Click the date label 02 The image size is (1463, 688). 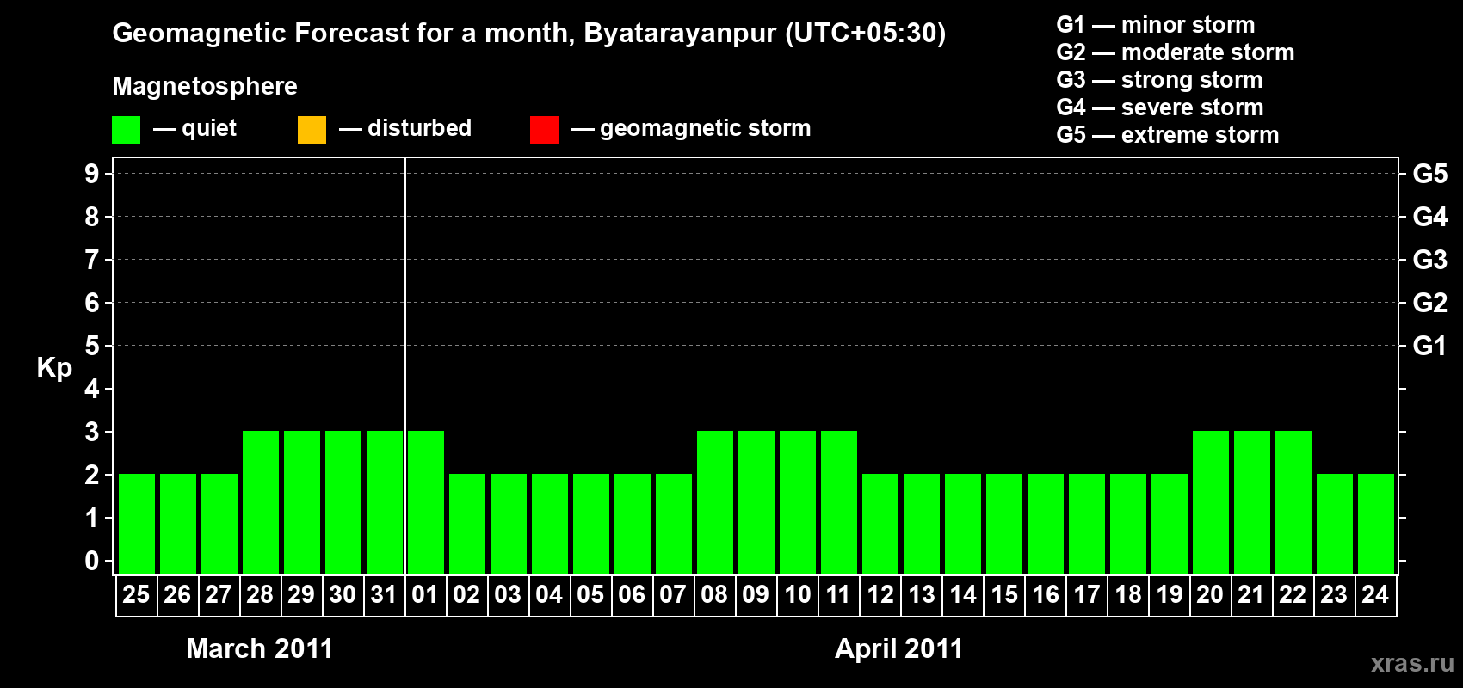point(466,595)
